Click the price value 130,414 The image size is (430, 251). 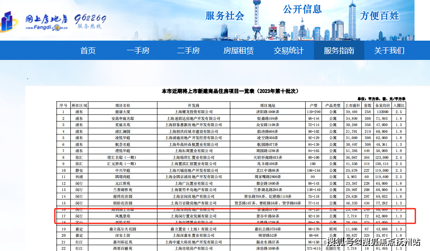382,164
